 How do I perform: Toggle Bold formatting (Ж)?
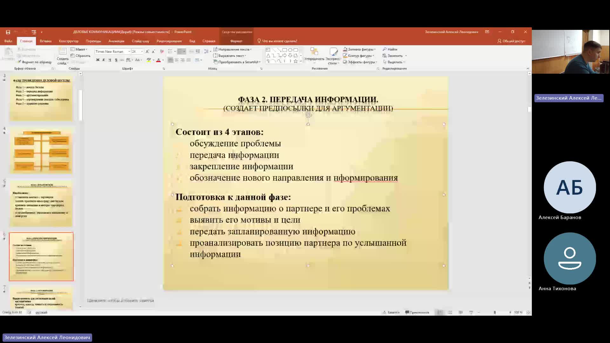pos(98,60)
